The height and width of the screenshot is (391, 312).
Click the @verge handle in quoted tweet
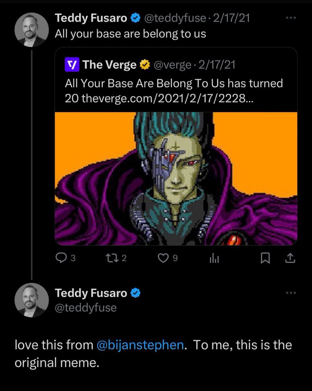(172, 65)
